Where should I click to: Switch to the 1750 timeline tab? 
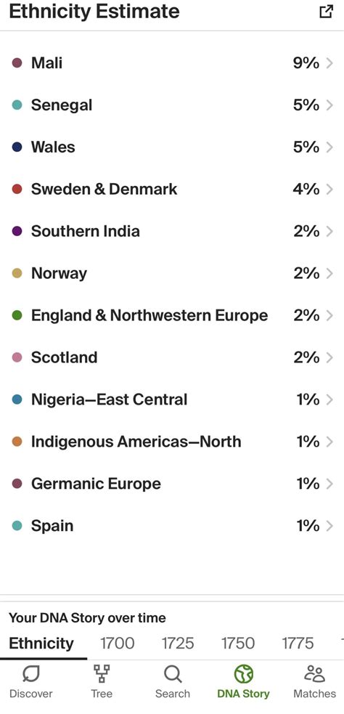[x=238, y=644]
